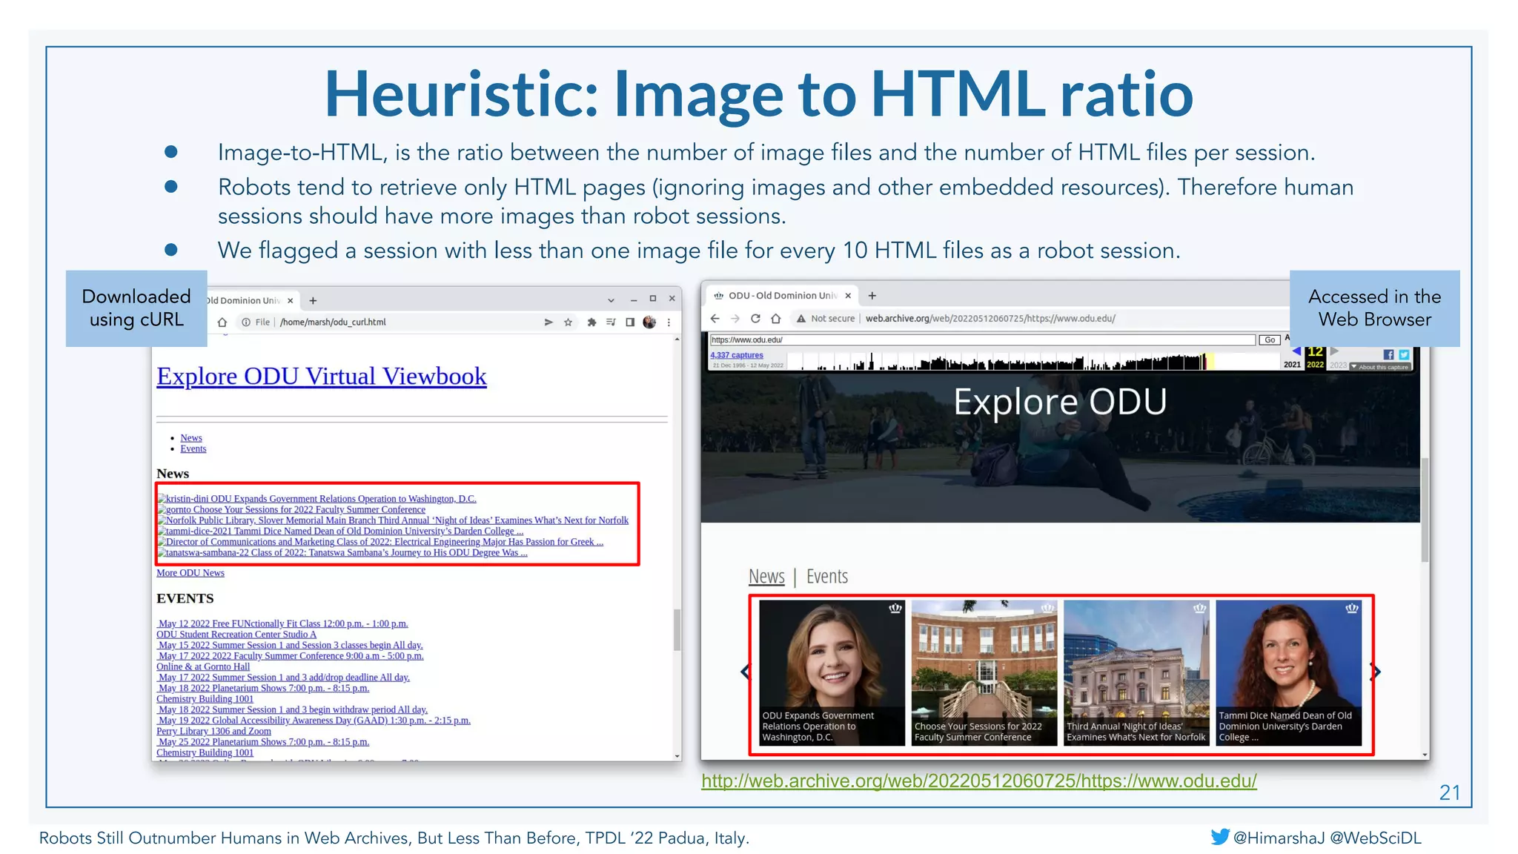Open May 19 2022 Global Accessibility Awareness Day link
The width and height of the screenshot is (1518, 854).
point(314,721)
